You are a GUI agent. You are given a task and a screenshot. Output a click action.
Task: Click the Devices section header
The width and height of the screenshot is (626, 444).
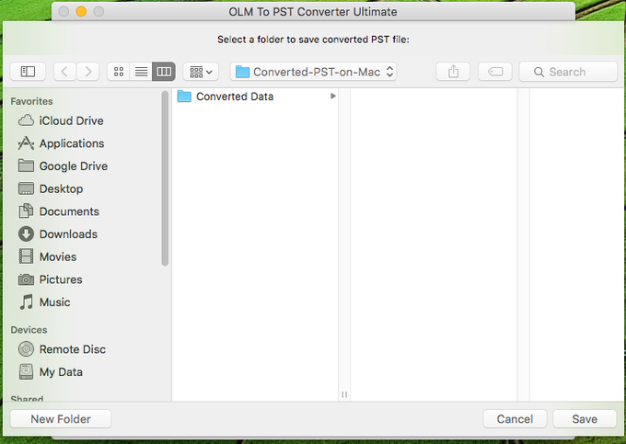(29, 330)
